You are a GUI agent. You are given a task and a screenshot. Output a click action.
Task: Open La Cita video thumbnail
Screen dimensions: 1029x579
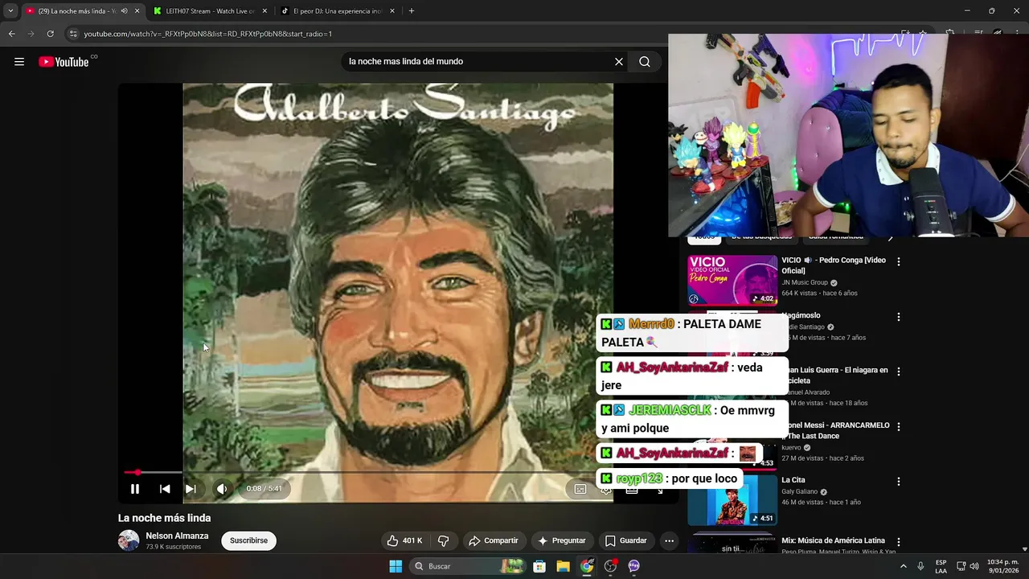pyautogui.click(x=732, y=500)
